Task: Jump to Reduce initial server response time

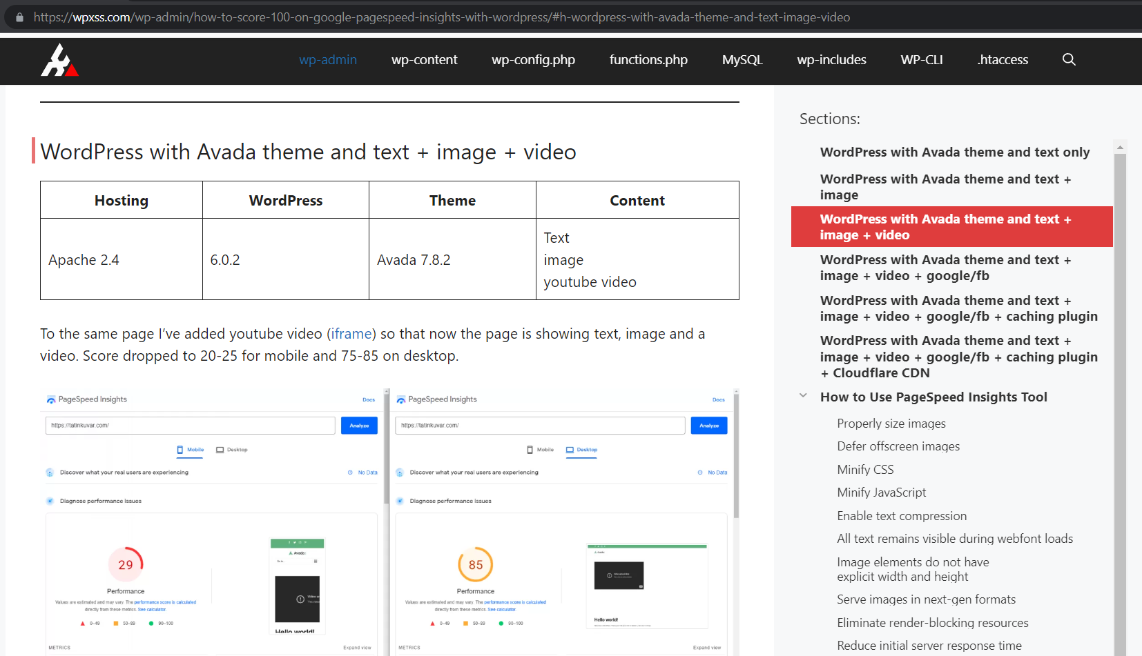Action: pos(929,646)
